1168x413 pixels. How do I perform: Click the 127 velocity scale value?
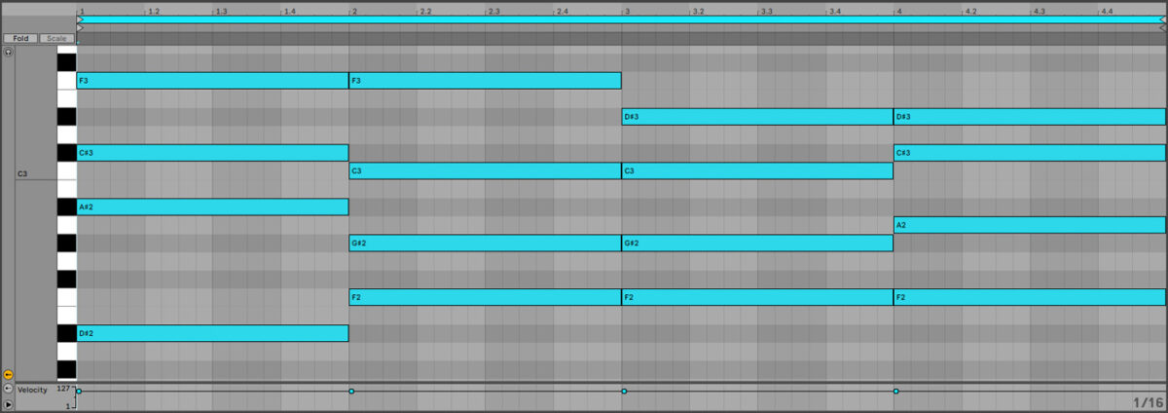pos(63,388)
